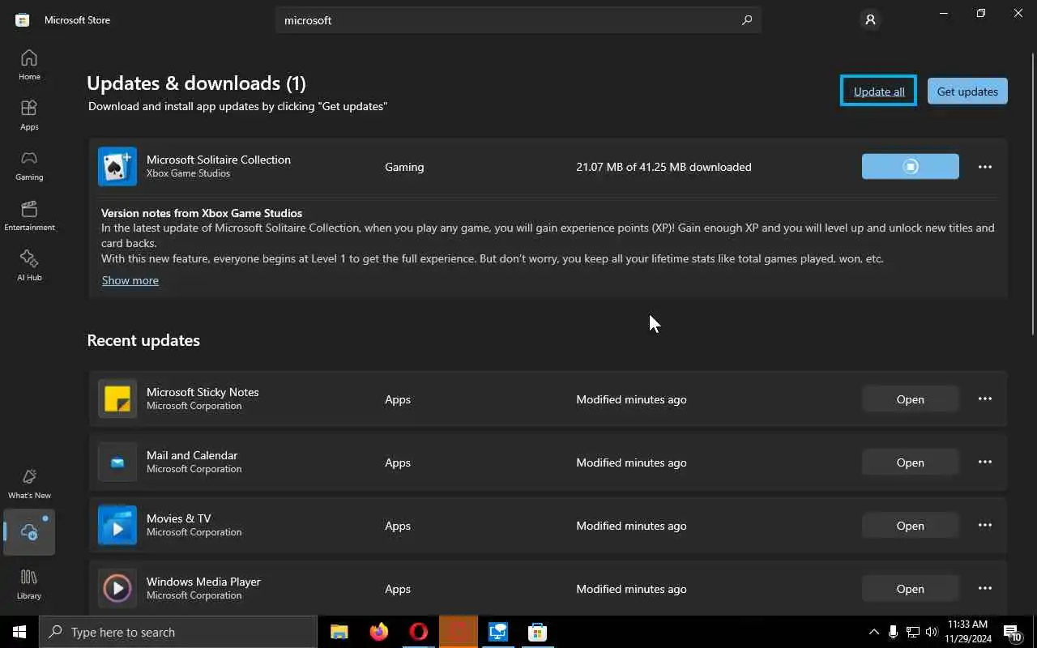This screenshot has width=1037, height=648.
Task: Open more options for Microsoft Sticky Notes
Action: 985,399
